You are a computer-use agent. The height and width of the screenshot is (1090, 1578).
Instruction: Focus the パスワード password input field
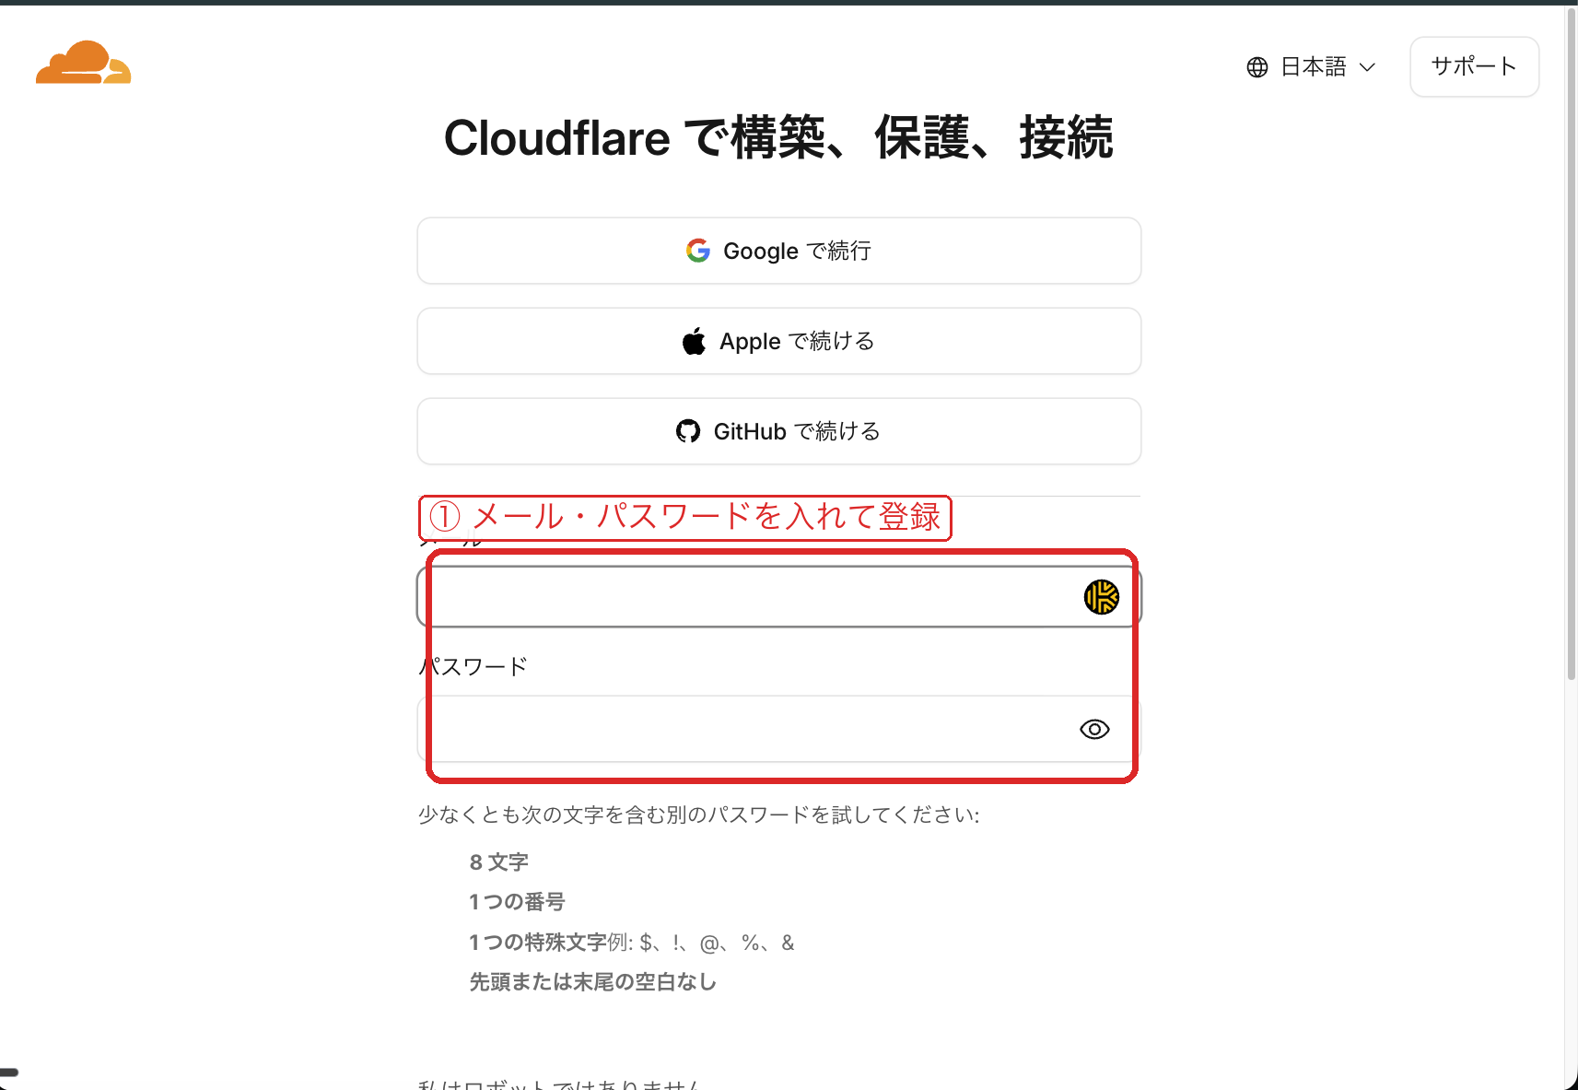779,729
